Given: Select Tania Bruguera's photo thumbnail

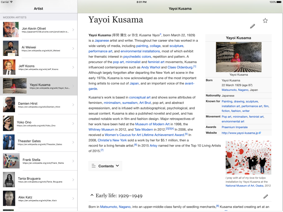Looking at the screenshot, I should [x=9, y=179].
